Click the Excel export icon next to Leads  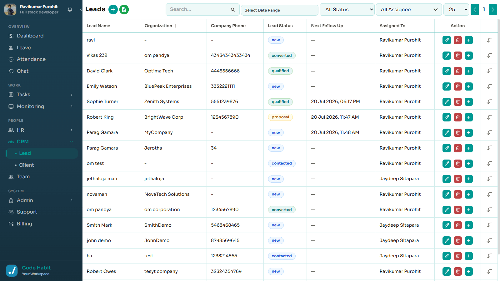tap(124, 10)
